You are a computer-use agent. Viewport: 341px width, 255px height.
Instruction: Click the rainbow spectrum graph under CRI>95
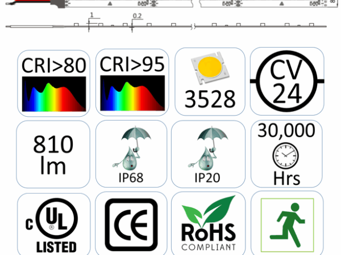pos(131,94)
